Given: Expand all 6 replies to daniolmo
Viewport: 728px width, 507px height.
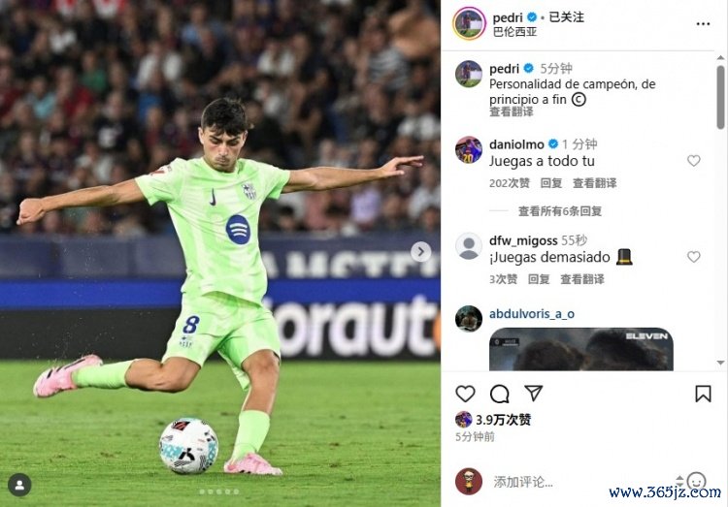Looking at the screenshot, I should point(559,211).
